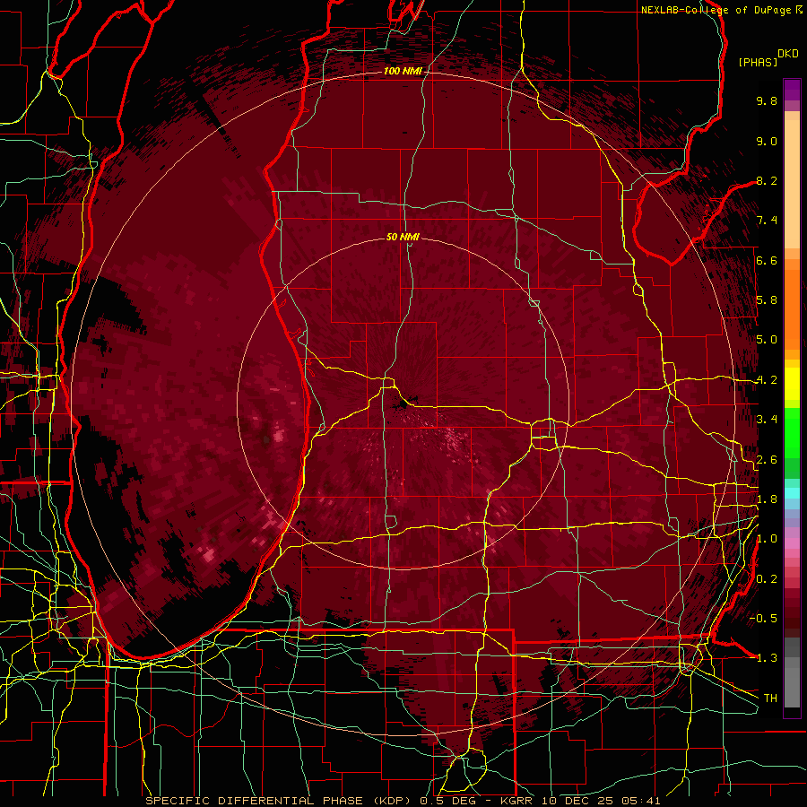
Task: Select the pink band on the color bar
Action: (792, 543)
